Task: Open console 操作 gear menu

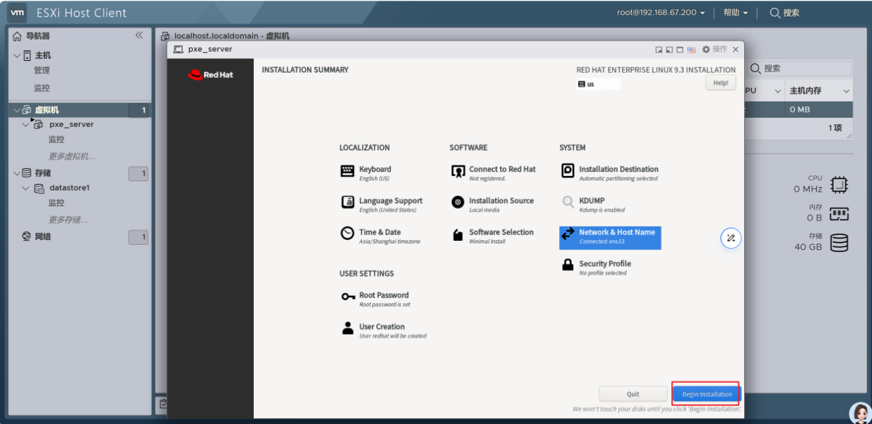Action: [714, 49]
